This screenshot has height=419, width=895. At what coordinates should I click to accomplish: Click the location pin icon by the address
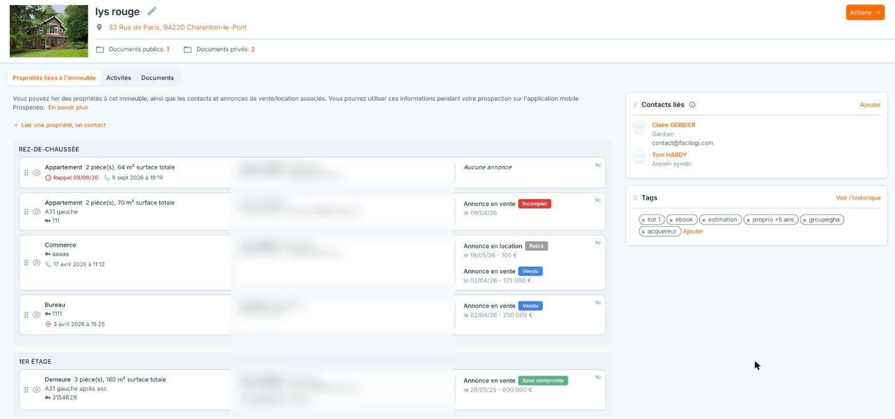tap(99, 27)
